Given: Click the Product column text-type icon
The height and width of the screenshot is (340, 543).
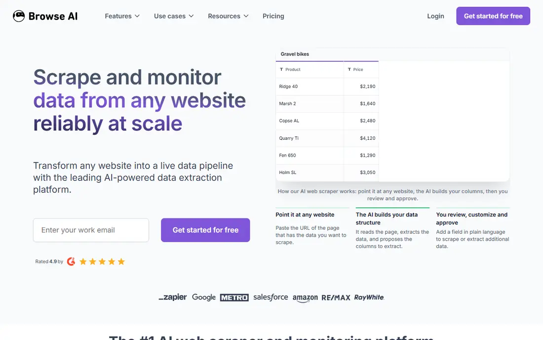Looking at the screenshot, I should [x=281, y=69].
